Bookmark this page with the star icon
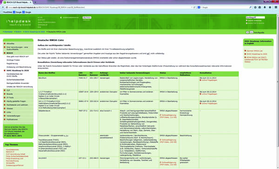The height and width of the screenshot is (169, 279). [x=255, y=7]
